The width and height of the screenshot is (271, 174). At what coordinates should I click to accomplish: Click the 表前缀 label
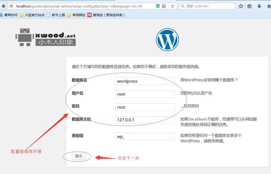coord(78,136)
